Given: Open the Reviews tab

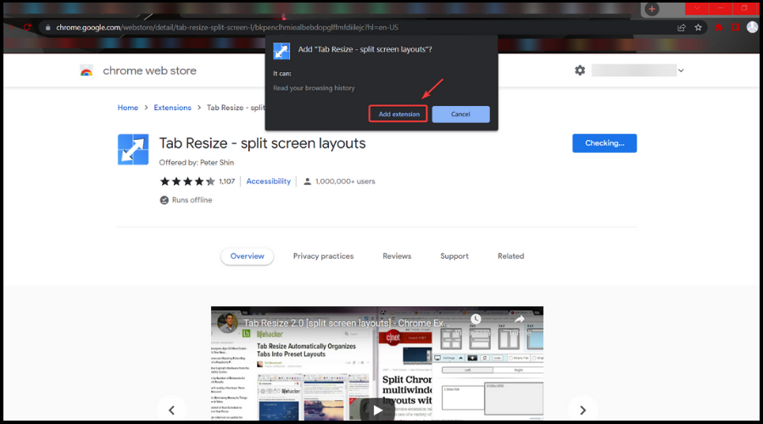Looking at the screenshot, I should point(397,256).
